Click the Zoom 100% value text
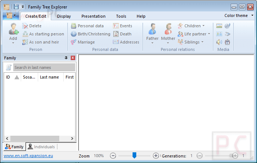Viewport: 257px width, 163px height. pos(99,156)
